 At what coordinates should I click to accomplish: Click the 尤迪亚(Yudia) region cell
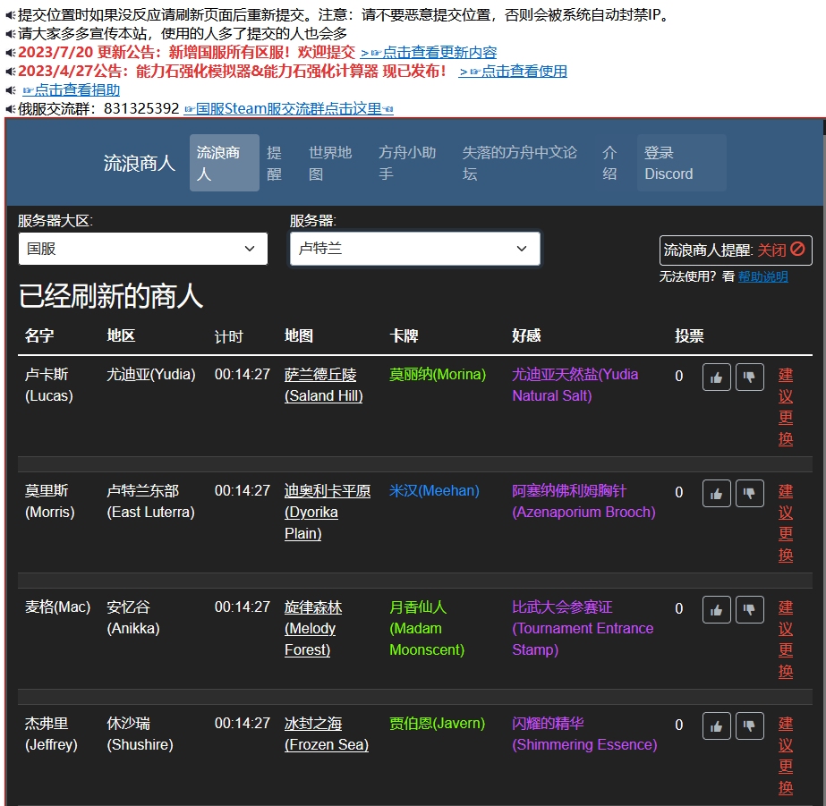(x=150, y=374)
